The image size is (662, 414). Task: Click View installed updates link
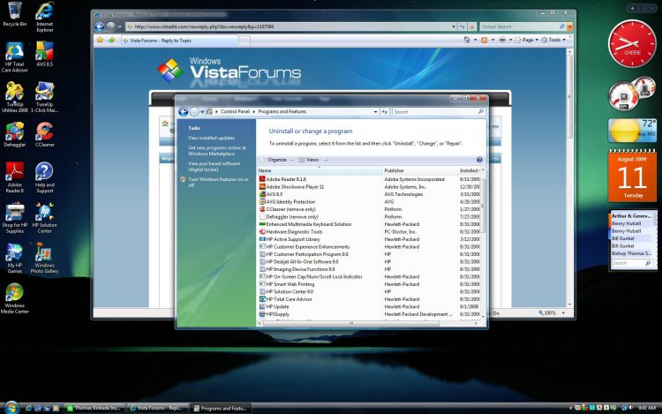click(x=211, y=138)
